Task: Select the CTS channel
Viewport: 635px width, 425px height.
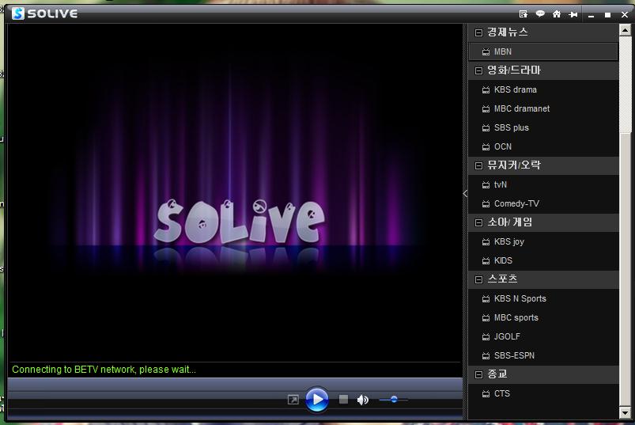Action: [543, 393]
